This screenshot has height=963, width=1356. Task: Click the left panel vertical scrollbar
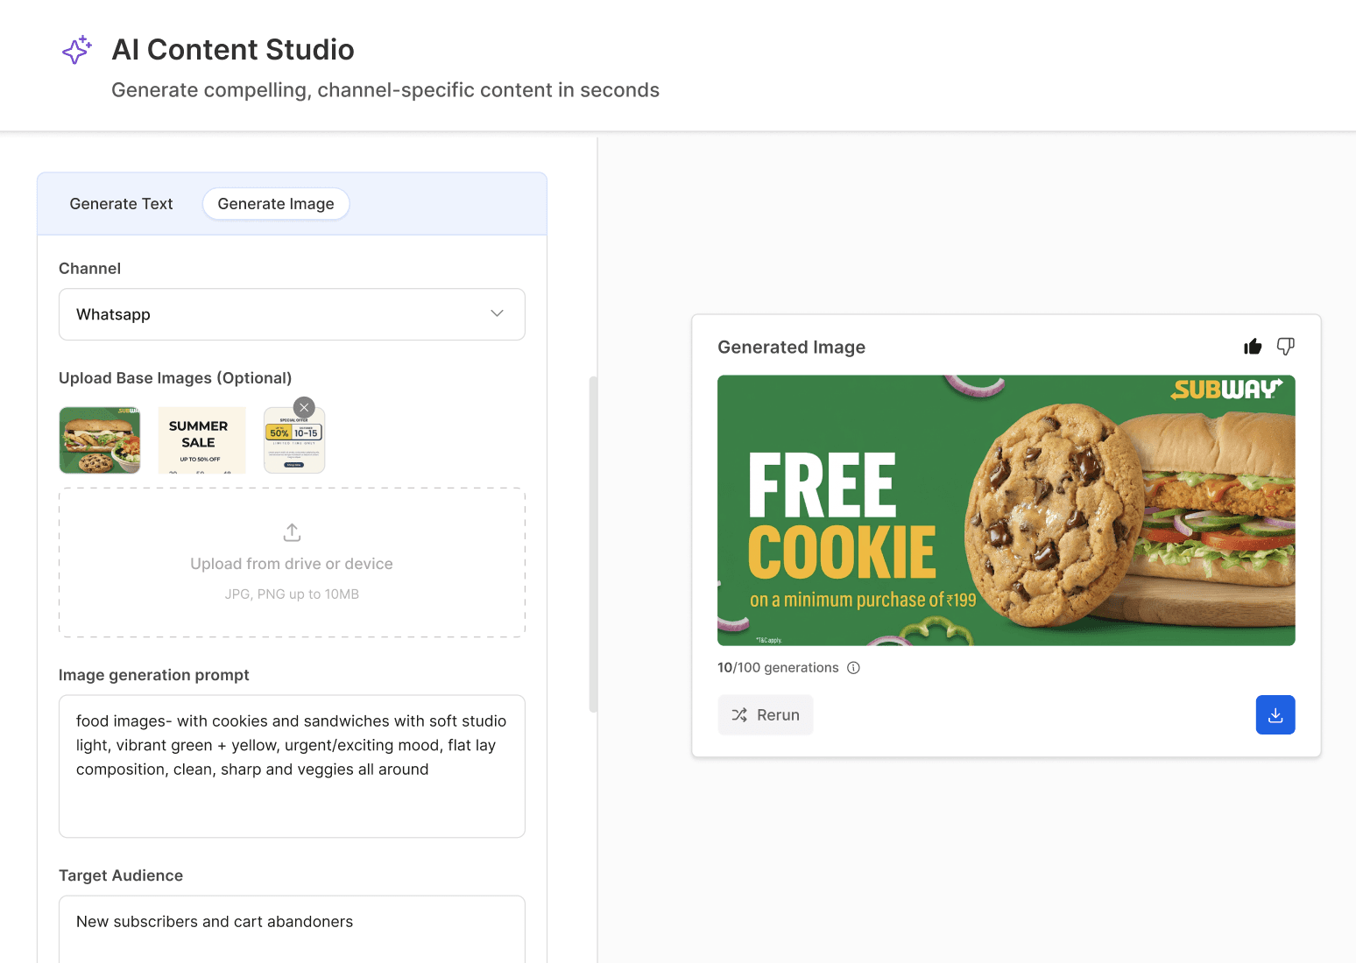[593, 545]
